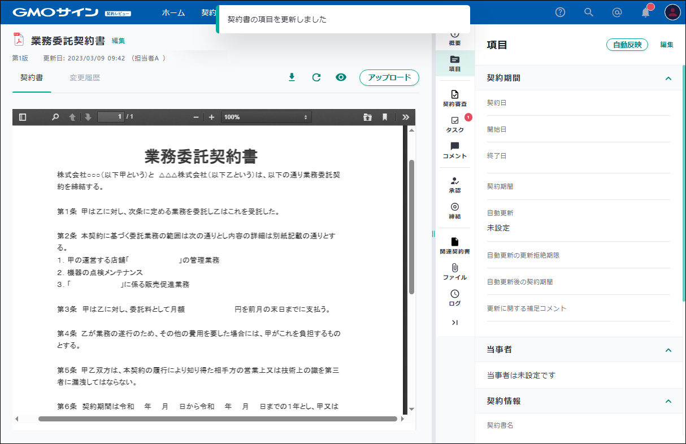Toggle the eye preview icon
The width and height of the screenshot is (686, 444).
[341, 77]
